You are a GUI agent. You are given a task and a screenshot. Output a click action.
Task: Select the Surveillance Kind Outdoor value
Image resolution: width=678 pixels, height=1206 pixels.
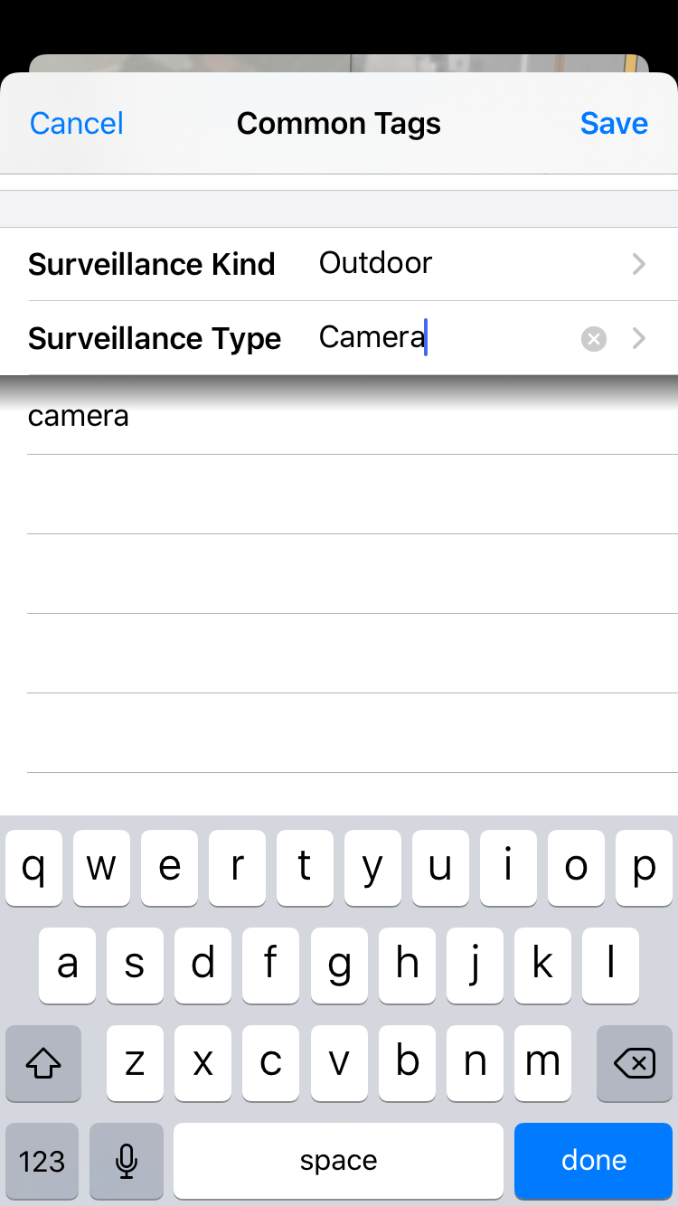point(376,263)
